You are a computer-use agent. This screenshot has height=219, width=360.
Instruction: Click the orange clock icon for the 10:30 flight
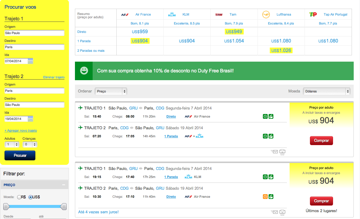pyautogui.click(x=265, y=197)
